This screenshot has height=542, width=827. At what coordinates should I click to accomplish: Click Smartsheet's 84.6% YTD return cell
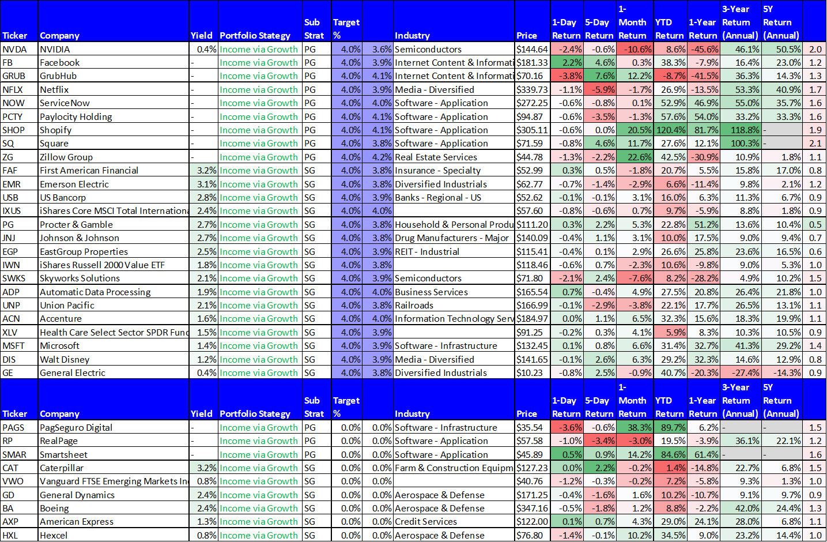[670, 454]
